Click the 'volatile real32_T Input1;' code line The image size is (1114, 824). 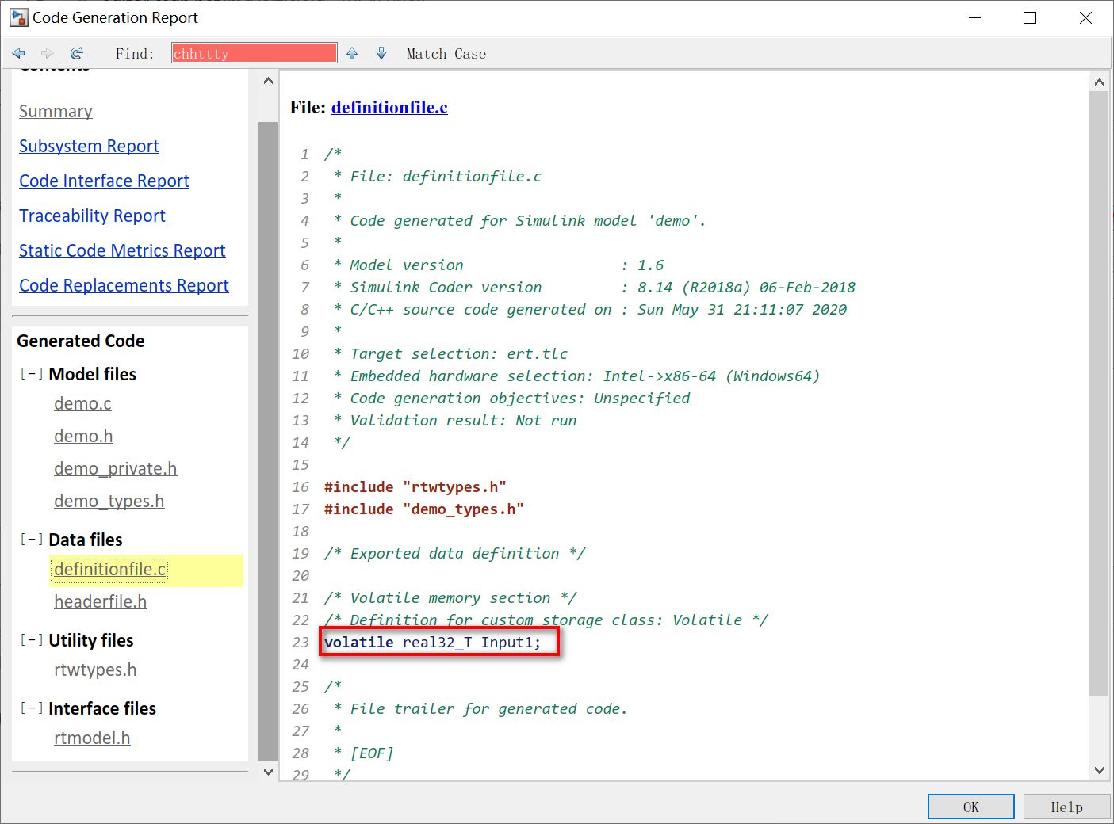(432, 642)
